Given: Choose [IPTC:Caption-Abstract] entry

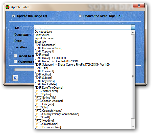Looking at the screenshot, I should tap(83, 101).
